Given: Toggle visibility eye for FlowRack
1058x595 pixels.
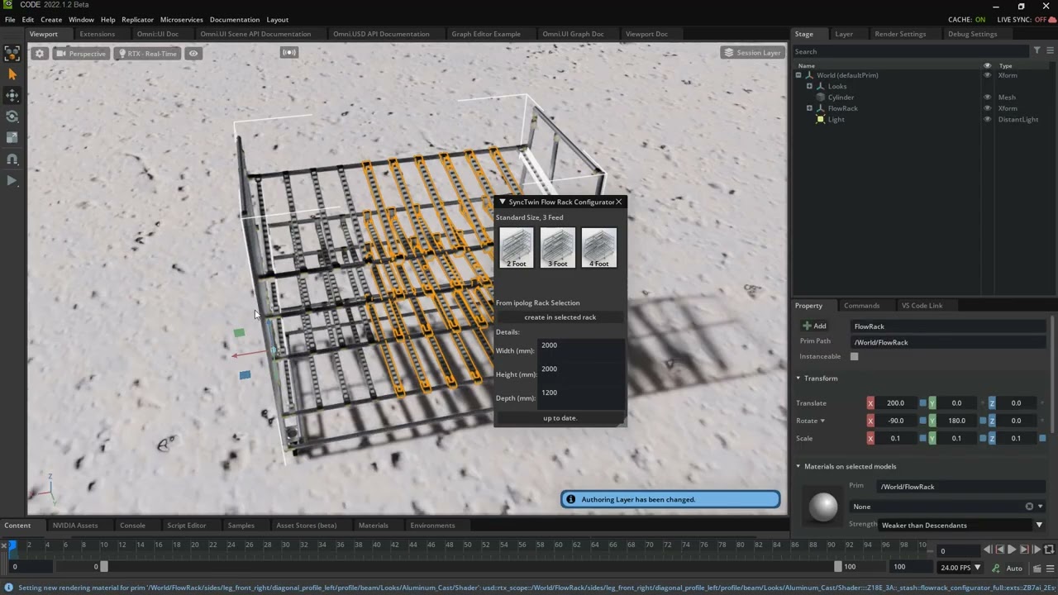Looking at the screenshot, I should pos(987,108).
